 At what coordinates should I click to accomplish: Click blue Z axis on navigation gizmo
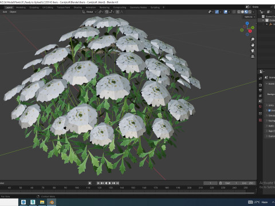247,23
